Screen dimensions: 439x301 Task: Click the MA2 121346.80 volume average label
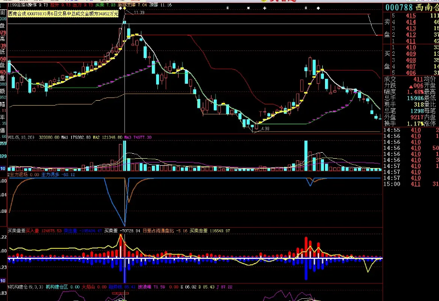[x=107, y=137]
